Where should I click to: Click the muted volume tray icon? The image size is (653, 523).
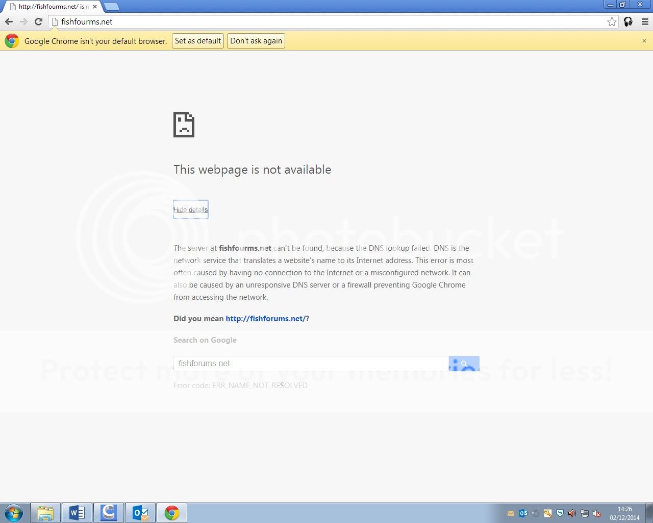tap(597, 513)
